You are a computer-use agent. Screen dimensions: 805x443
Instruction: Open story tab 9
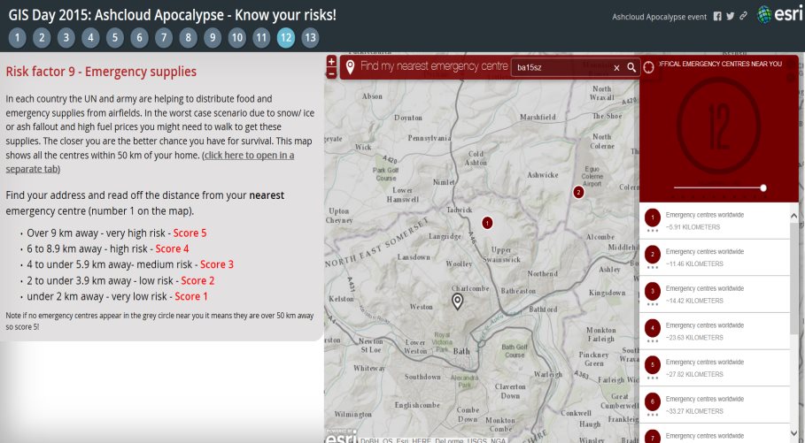tap(212, 37)
